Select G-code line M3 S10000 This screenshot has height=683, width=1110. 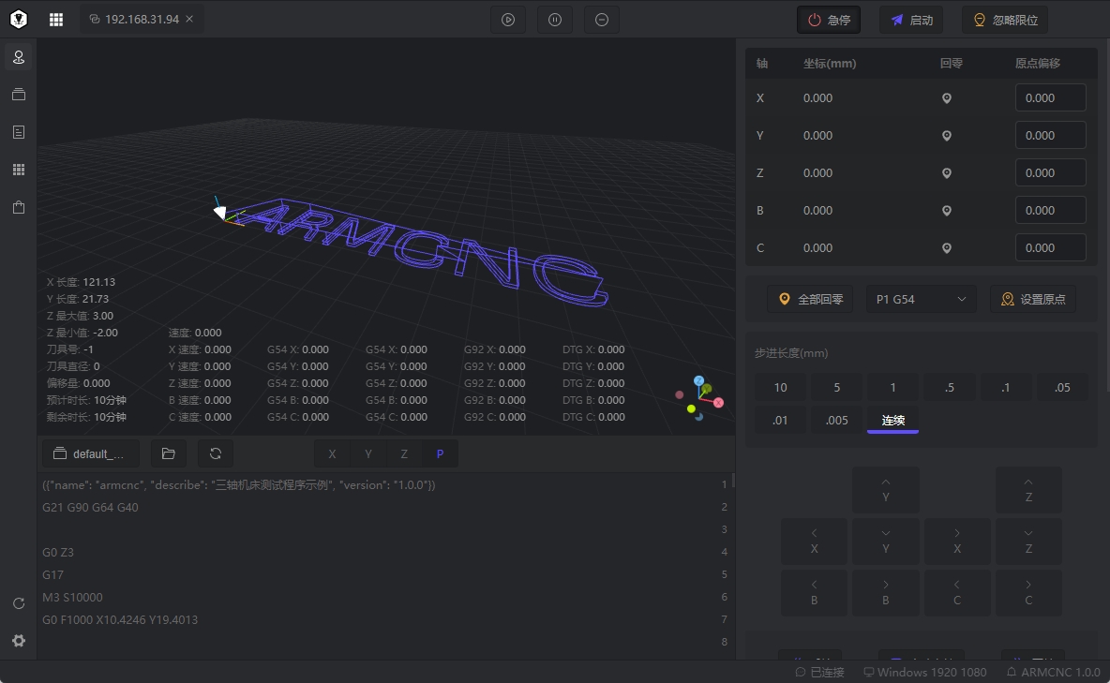pos(72,598)
